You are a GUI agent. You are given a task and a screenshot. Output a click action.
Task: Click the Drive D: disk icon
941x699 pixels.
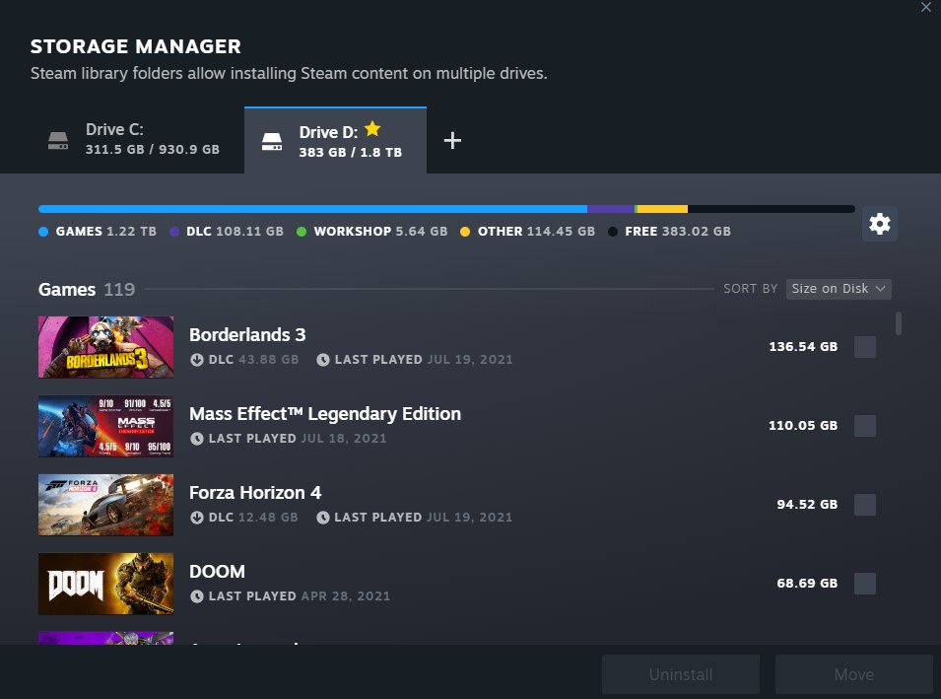point(272,142)
